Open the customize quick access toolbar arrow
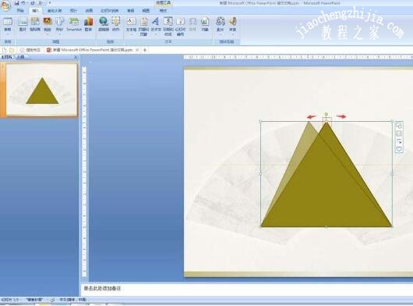Screen dimensions: 413x306 coord(50,3)
